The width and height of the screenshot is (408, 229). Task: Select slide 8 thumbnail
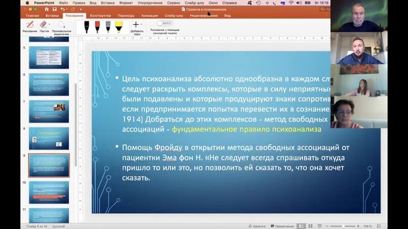pos(49,139)
